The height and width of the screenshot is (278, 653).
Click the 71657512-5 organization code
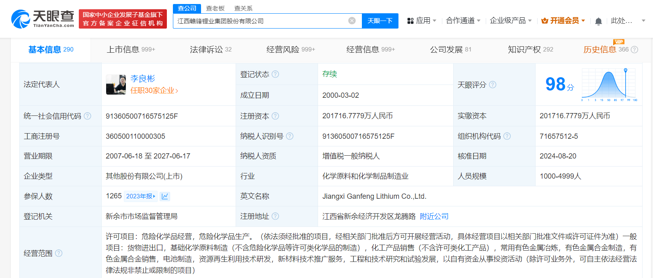[x=559, y=136]
